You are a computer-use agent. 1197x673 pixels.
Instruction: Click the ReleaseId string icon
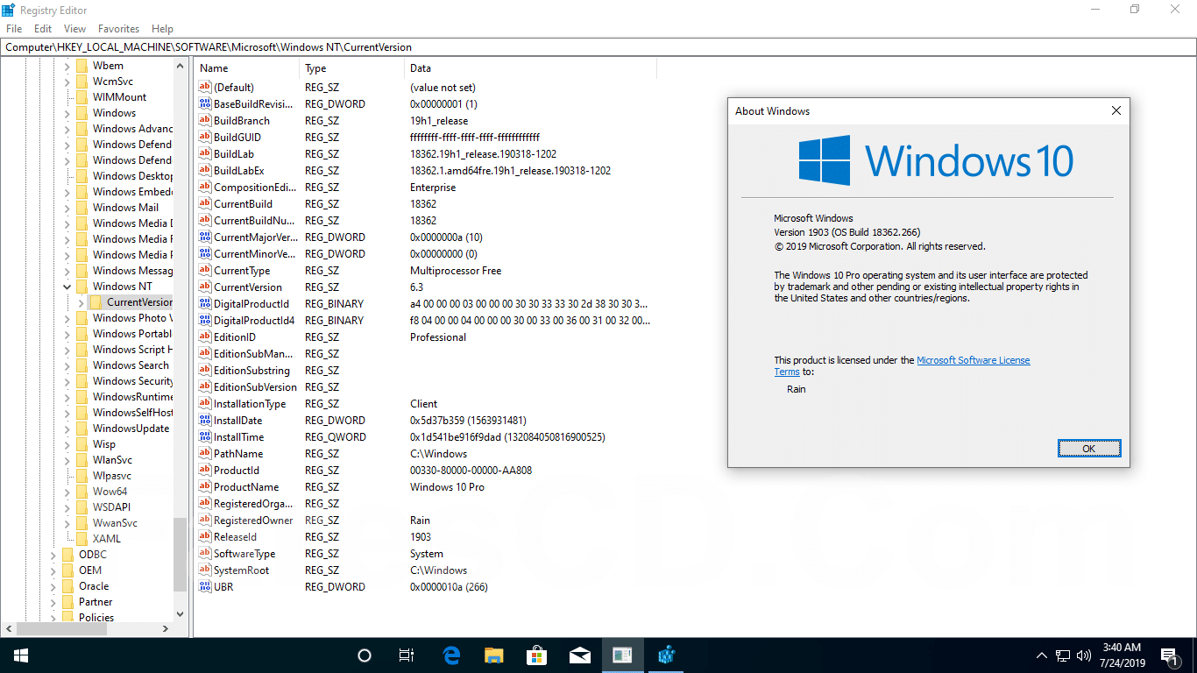pos(205,537)
